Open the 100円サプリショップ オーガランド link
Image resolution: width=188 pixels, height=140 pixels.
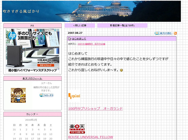[x=96, y=109]
